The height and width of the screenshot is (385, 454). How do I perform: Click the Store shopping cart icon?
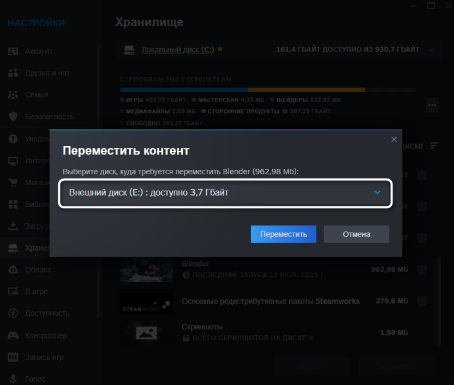coord(13,182)
